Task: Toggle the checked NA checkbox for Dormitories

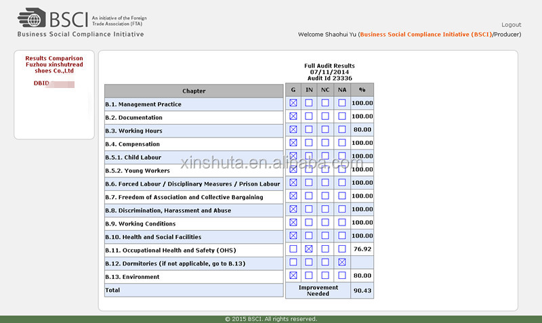Action: (342, 262)
